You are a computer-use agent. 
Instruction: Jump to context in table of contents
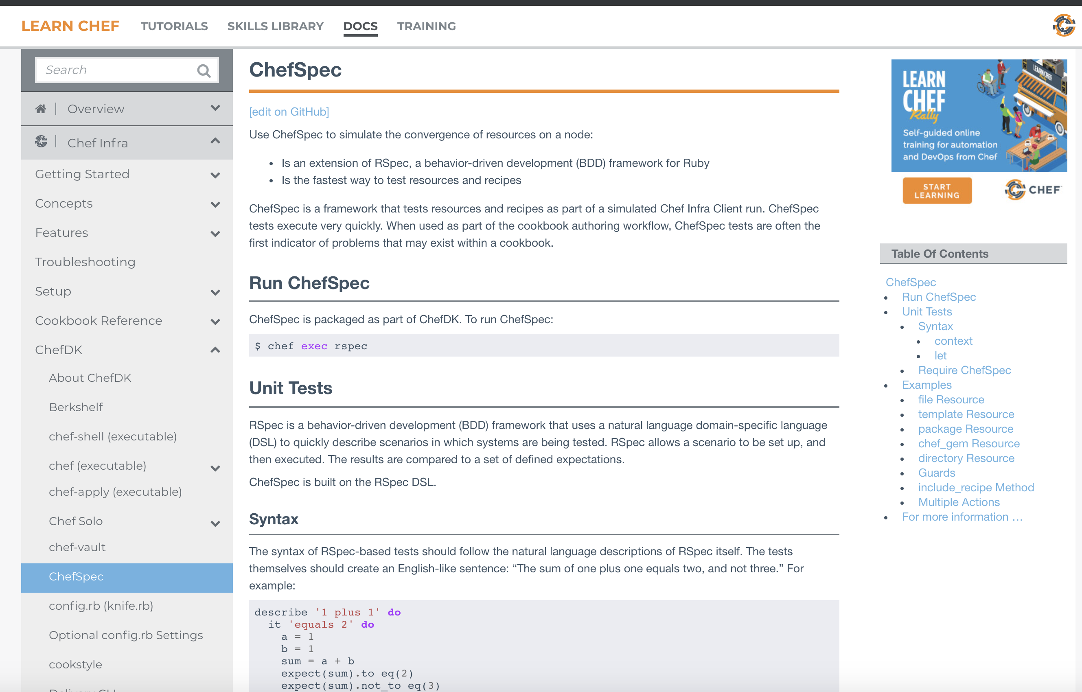tap(953, 341)
